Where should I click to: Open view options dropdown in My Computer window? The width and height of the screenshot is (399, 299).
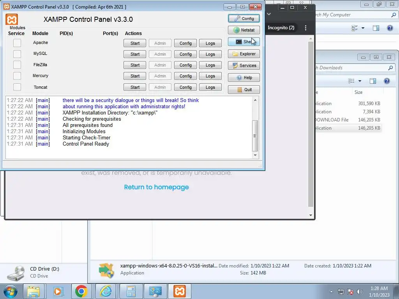pyautogui.click(x=363, y=28)
